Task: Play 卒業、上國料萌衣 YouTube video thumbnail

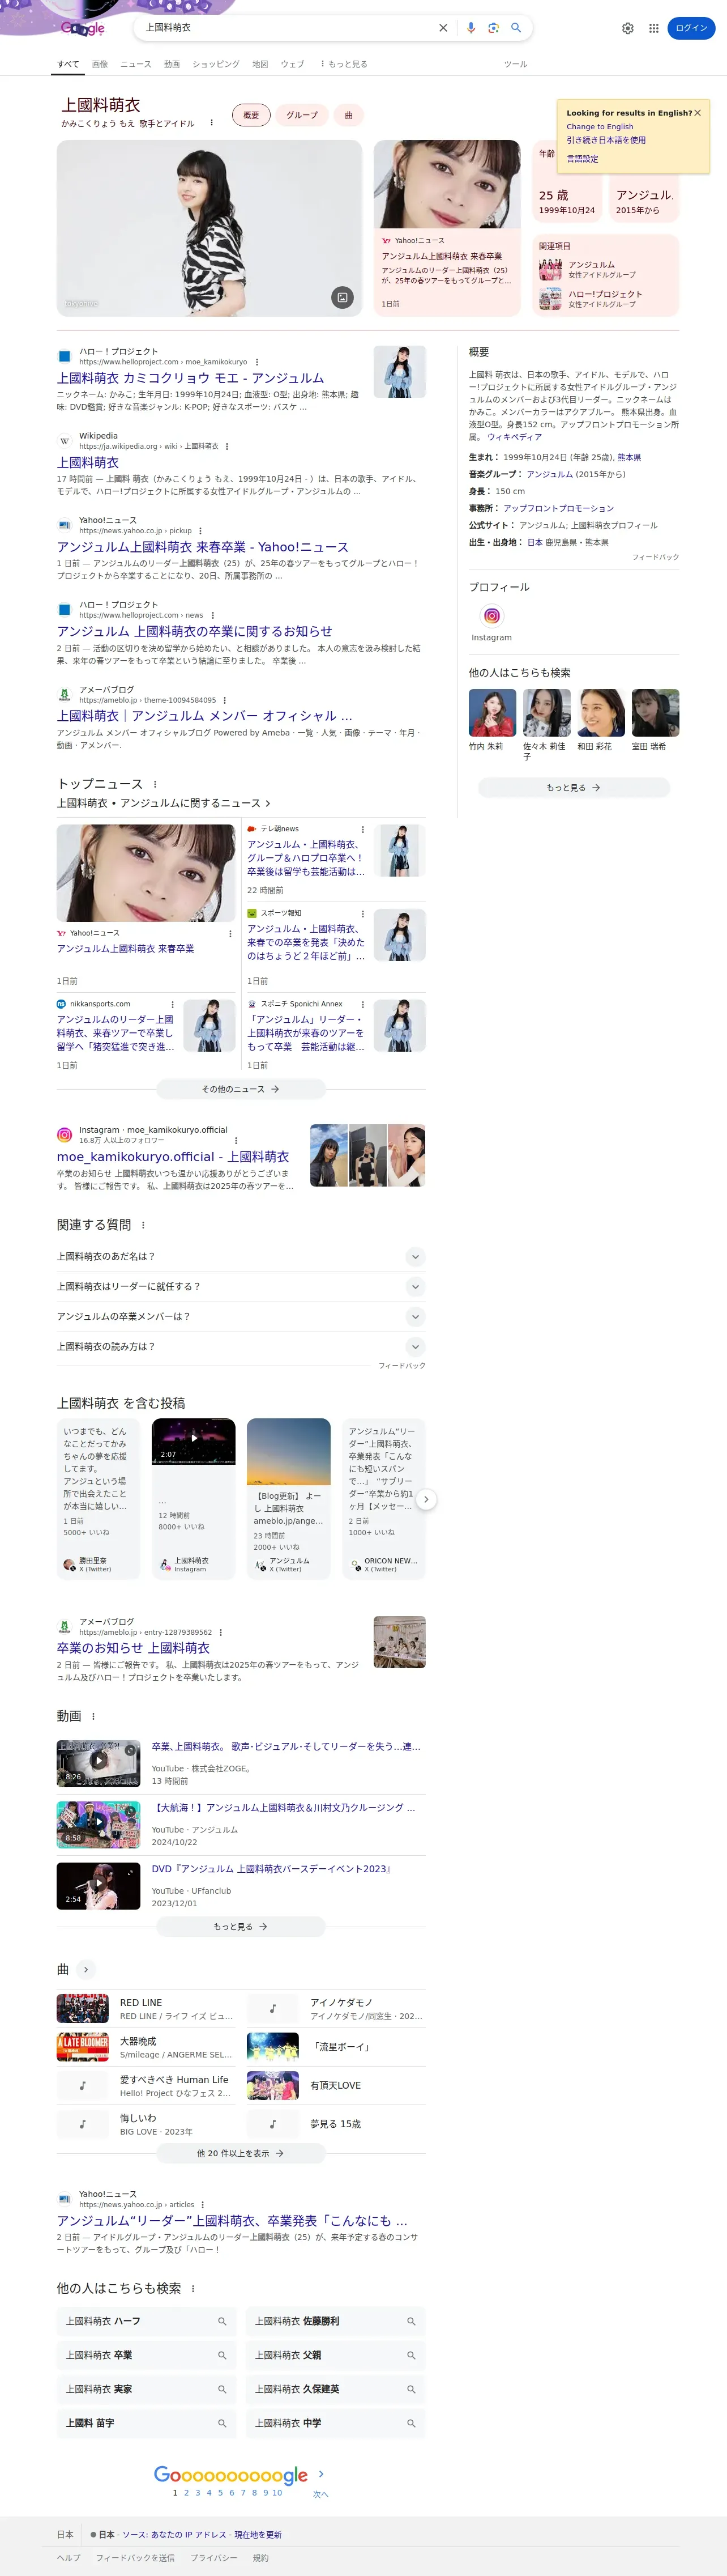Action: pyautogui.click(x=98, y=1763)
